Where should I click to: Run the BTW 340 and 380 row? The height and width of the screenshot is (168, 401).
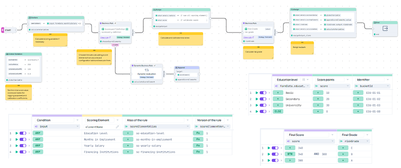[x=269, y=154]
